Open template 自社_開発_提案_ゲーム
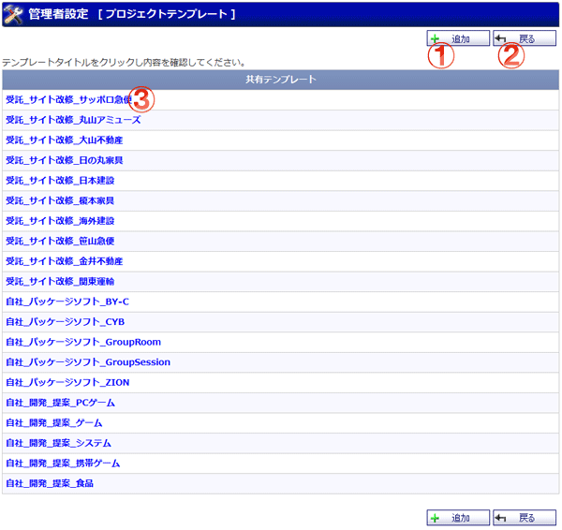 click(54, 423)
